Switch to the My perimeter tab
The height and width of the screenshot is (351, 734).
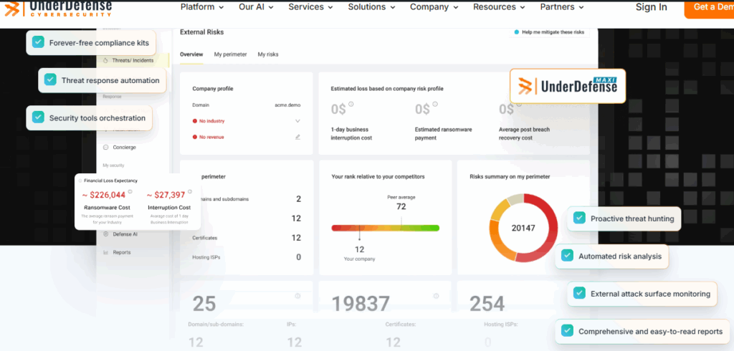(x=230, y=54)
